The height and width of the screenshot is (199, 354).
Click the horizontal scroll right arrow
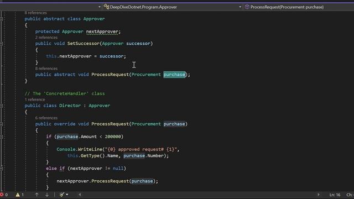tap(319, 195)
